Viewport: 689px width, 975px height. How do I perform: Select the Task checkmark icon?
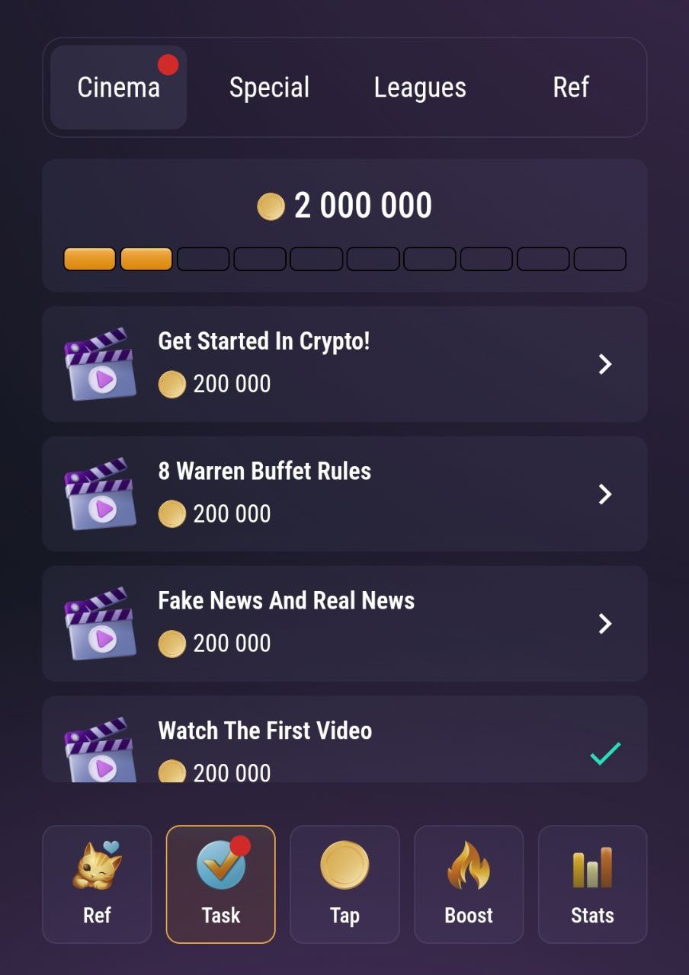[x=222, y=865]
